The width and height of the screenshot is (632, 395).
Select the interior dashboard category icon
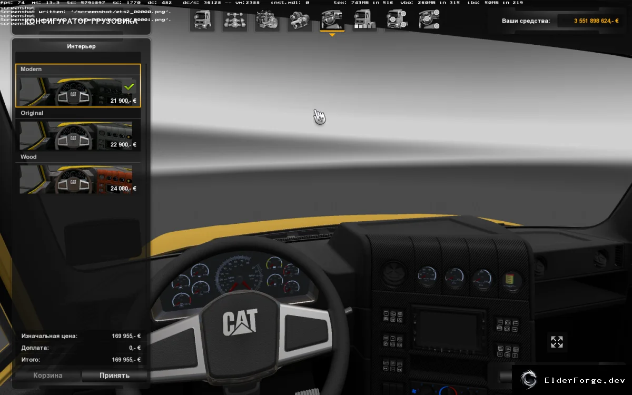tap(332, 19)
